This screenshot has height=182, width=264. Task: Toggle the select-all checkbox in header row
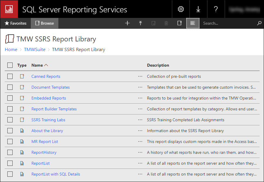coord(10,65)
